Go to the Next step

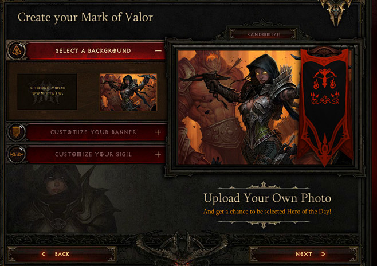coord(304,254)
